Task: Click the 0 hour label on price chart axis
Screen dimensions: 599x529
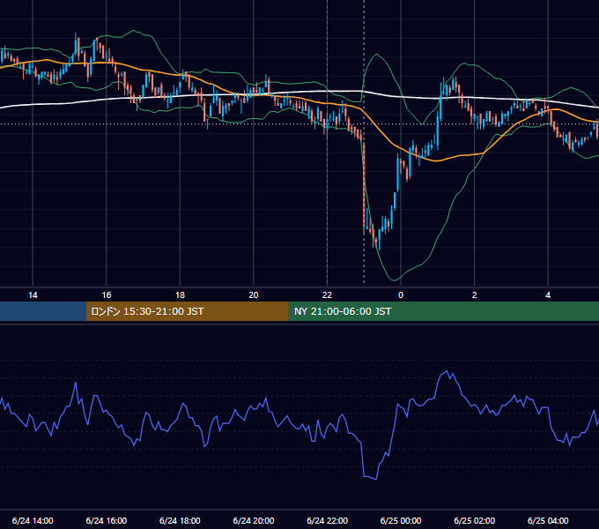Action: [401, 295]
